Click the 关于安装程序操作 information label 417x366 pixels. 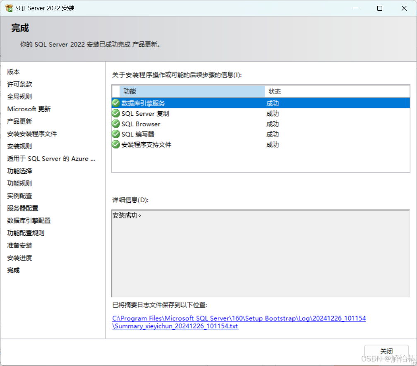pyautogui.click(x=177, y=75)
